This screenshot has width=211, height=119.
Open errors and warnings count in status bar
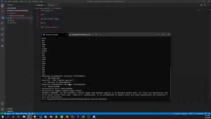pyautogui.click(x=31, y=114)
